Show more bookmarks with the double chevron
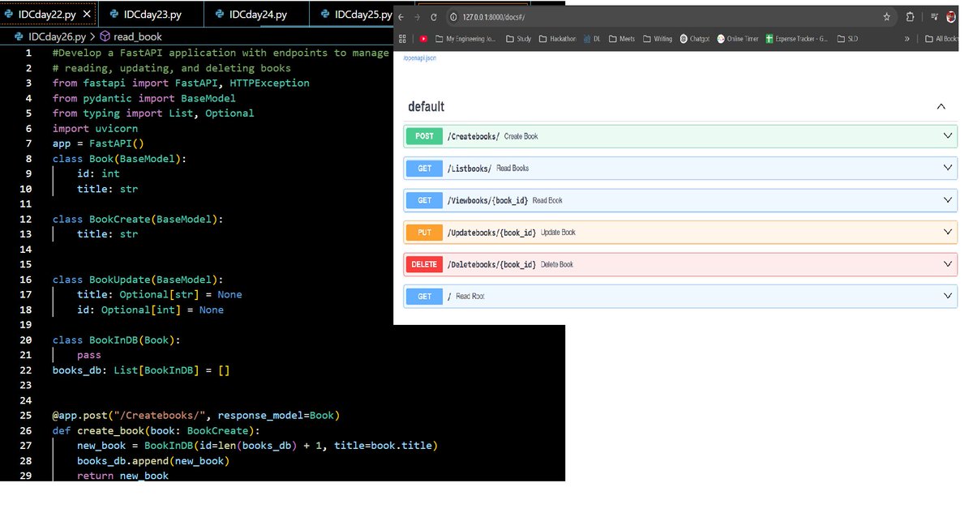The height and width of the screenshot is (530, 973). pos(907,39)
